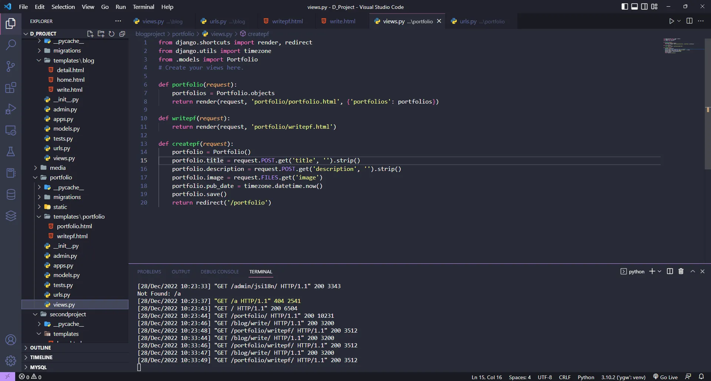Open the new terminal dropdown arrow
Viewport: 711px width, 381px height.
[660, 272]
